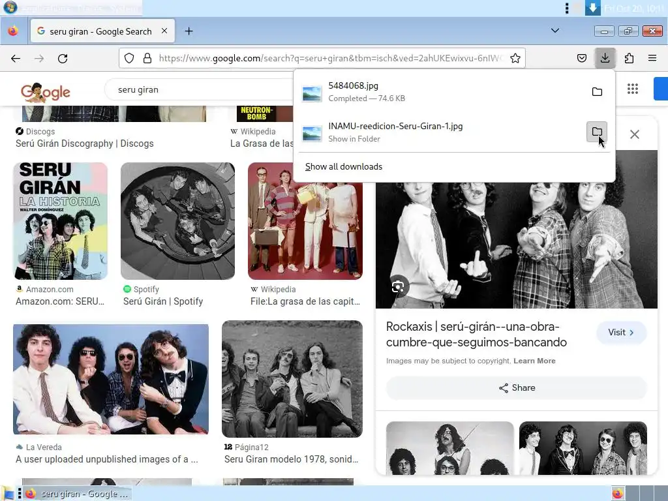Open the Firefox hamburger menu
Screen dimensions: 668x501
652,58
